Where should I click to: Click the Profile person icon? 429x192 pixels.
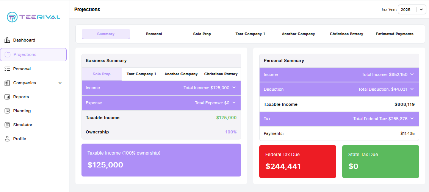[x=7, y=139]
